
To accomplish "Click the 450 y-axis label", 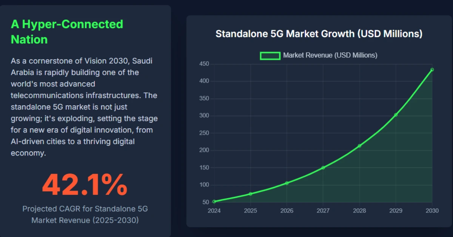I will click(204, 64).
